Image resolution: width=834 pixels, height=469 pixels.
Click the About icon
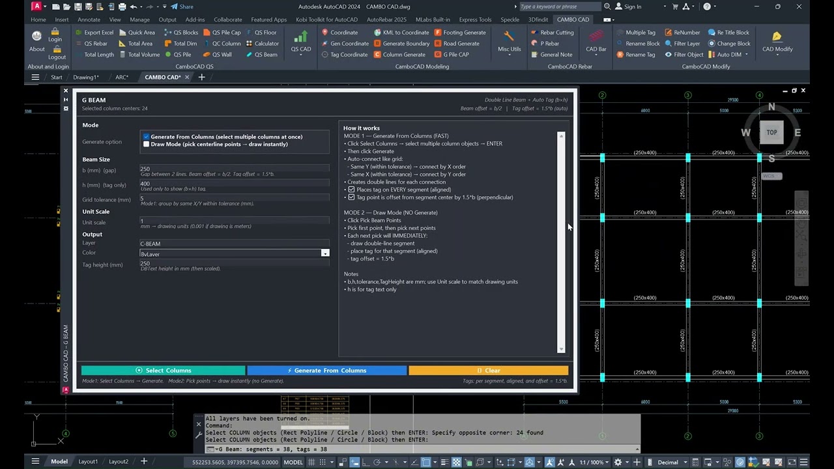click(37, 36)
